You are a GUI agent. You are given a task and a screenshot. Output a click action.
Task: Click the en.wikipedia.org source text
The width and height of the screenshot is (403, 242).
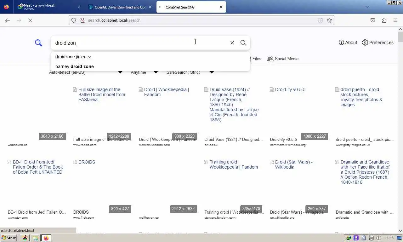(x=282, y=218)
